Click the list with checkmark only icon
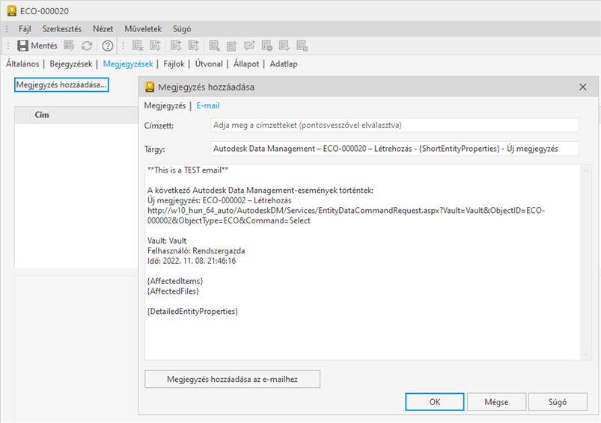Image resolution: width=601 pixels, height=423 pixels. (284, 46)
